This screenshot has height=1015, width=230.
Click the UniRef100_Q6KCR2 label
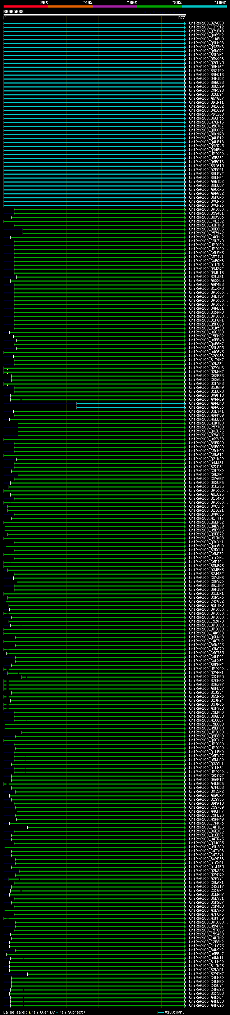coord(206,51)
